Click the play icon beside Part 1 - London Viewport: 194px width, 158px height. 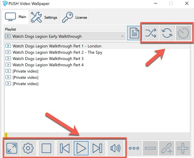click(8, 46)
